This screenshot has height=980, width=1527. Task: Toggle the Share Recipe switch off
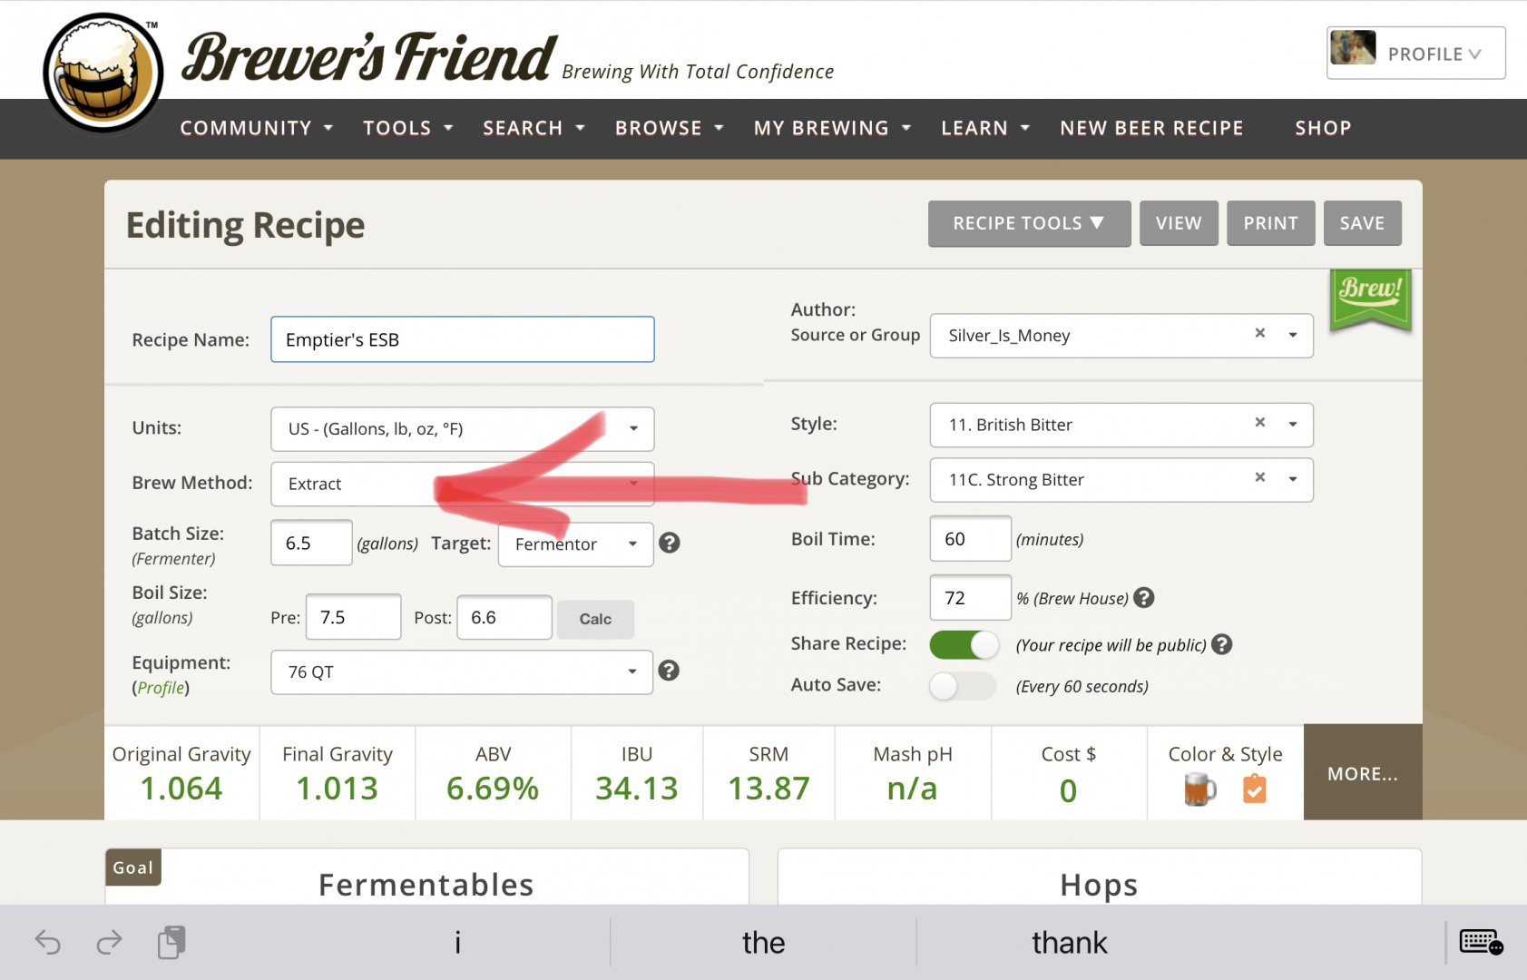tap(964, 644)
